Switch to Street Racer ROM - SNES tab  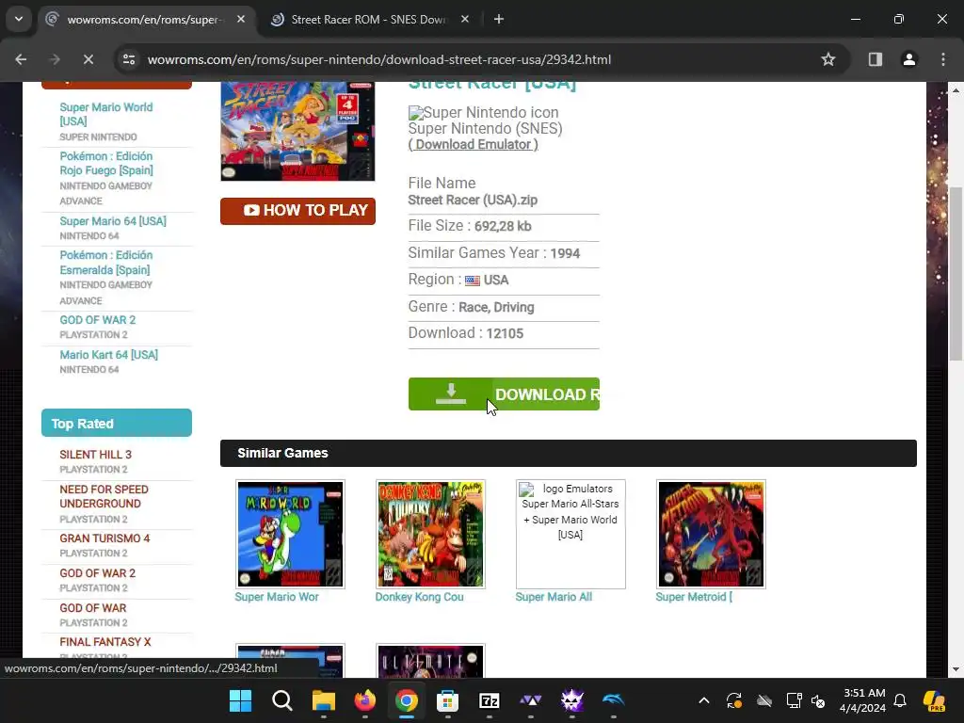371,19
